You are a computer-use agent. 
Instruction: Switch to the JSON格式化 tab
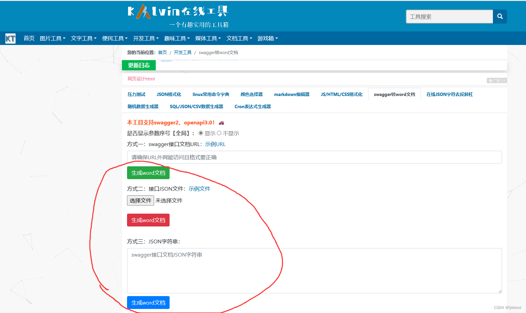click(169, 94)
